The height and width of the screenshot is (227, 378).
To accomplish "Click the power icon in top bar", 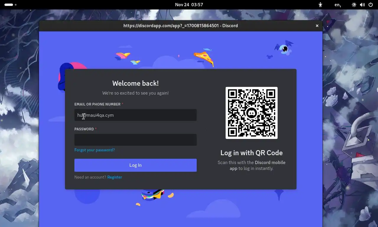I will pyautogui.click(x=371, y=5).
